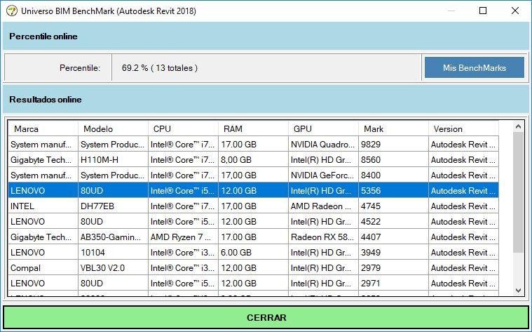Click the VBL30 V2.0 model cell
This screenshot has height=332, width=532.
coord(113,267)
